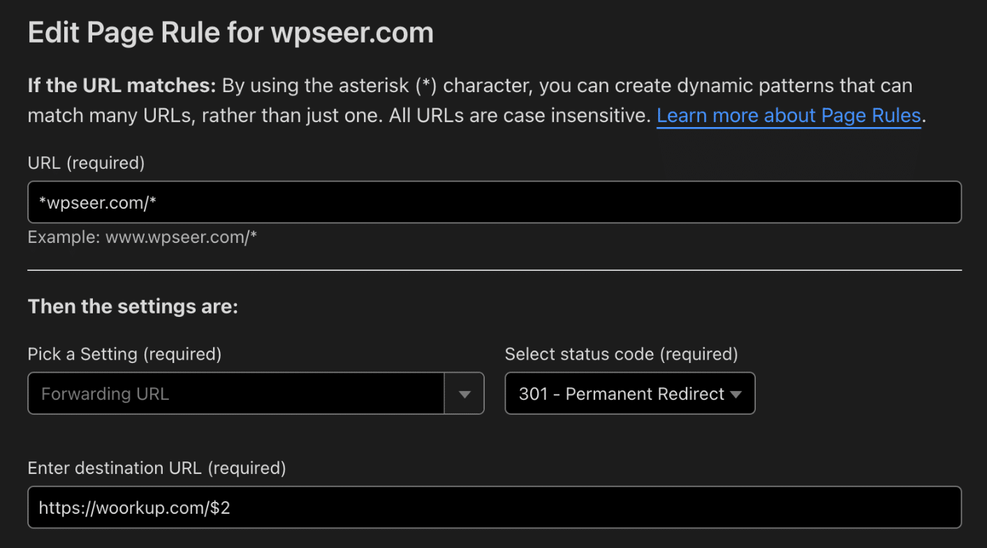This screenshot has width=987, height=548.
Task: Click the bold If the URL matches text
Action: click(122, 87)
